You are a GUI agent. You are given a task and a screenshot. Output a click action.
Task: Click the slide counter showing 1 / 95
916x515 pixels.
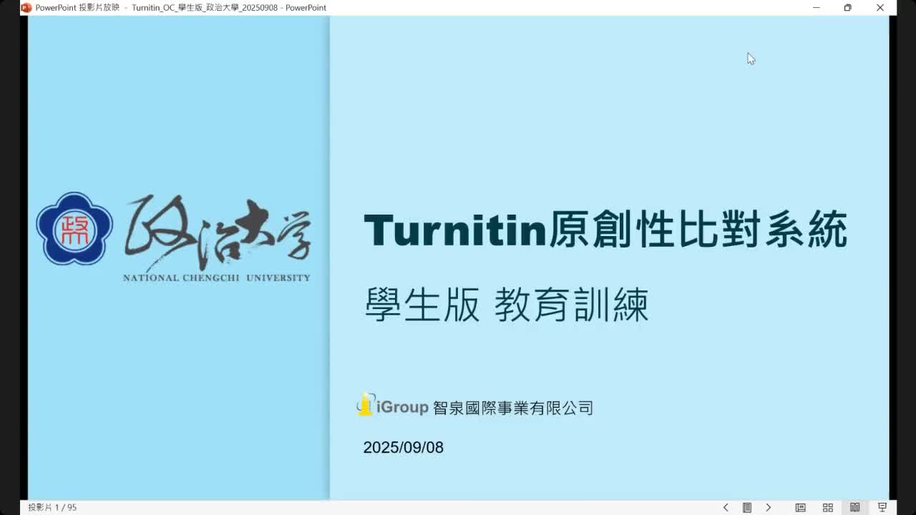tap(52, 508)
